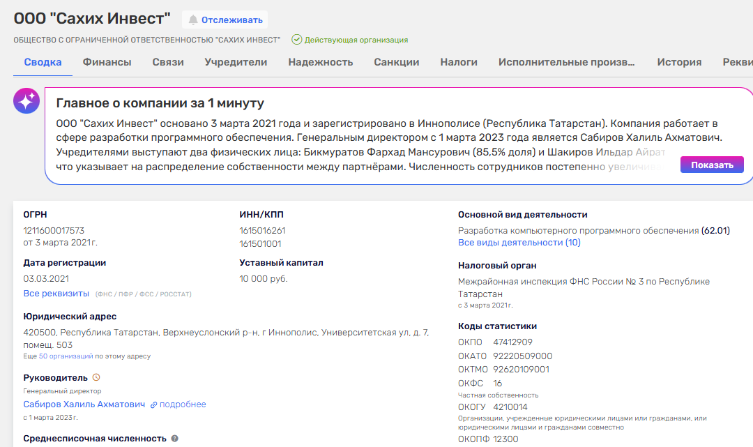Go to the Санкции tab
The height and width of the screenshot is (447, 753).
tap(396, 62)
